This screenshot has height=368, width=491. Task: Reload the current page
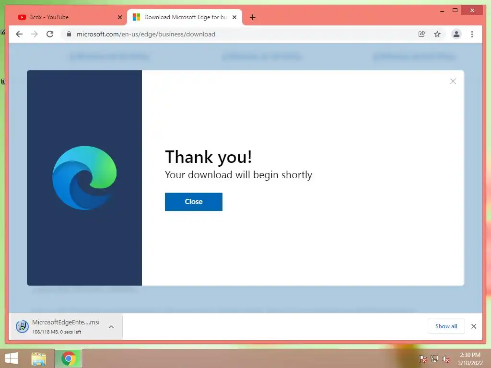[x=50, y=34]
